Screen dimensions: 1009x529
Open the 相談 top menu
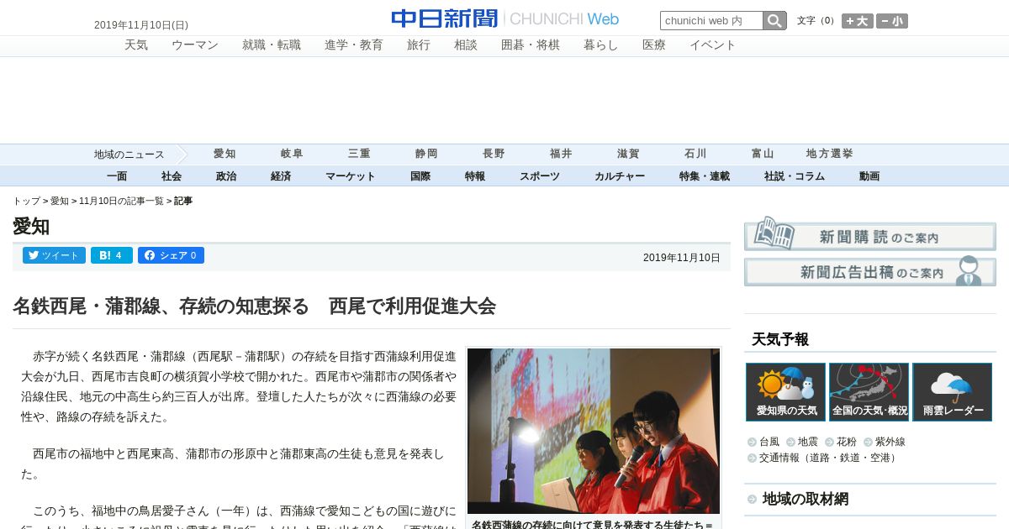coord(466,45)
